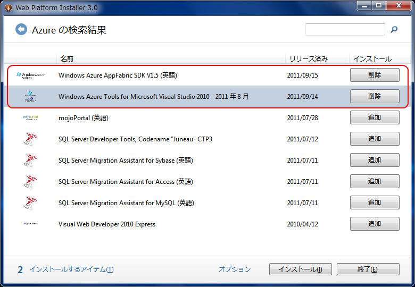Remove Windows Azure Tools for Visual Studio with 削除
Screen dimensions: 415x287
(x=375, y=96)
